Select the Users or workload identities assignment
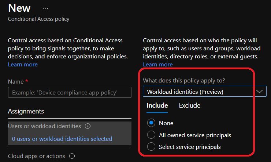271x162 pixels. pos(44,126)
